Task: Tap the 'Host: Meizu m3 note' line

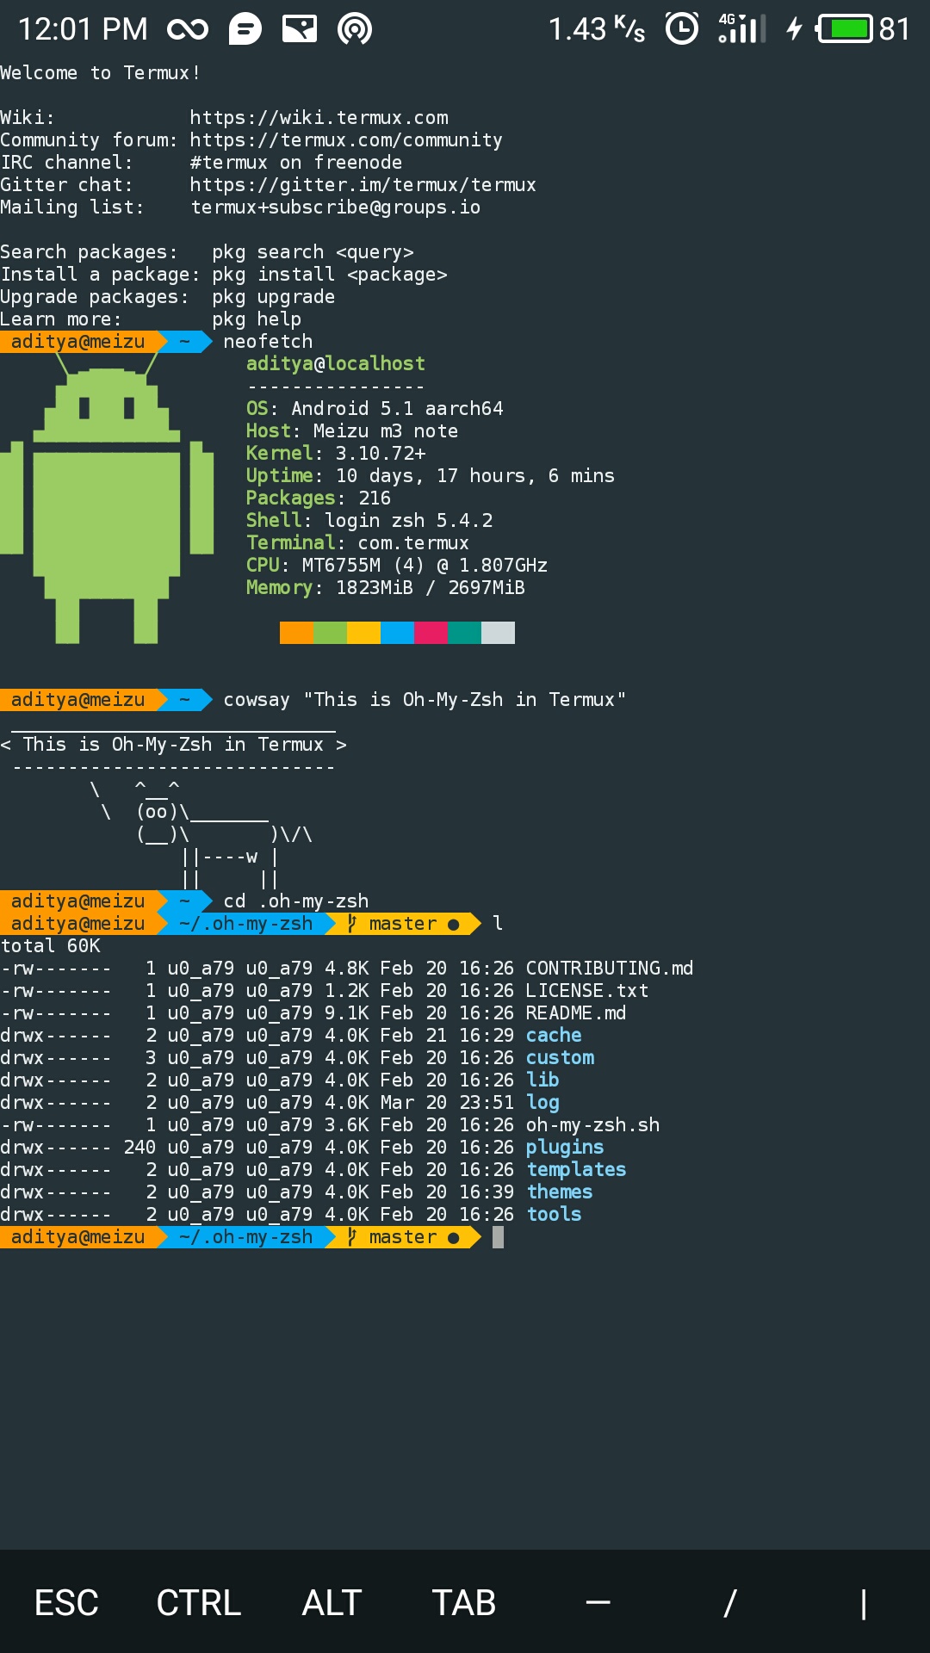Action: coord(352,431)
